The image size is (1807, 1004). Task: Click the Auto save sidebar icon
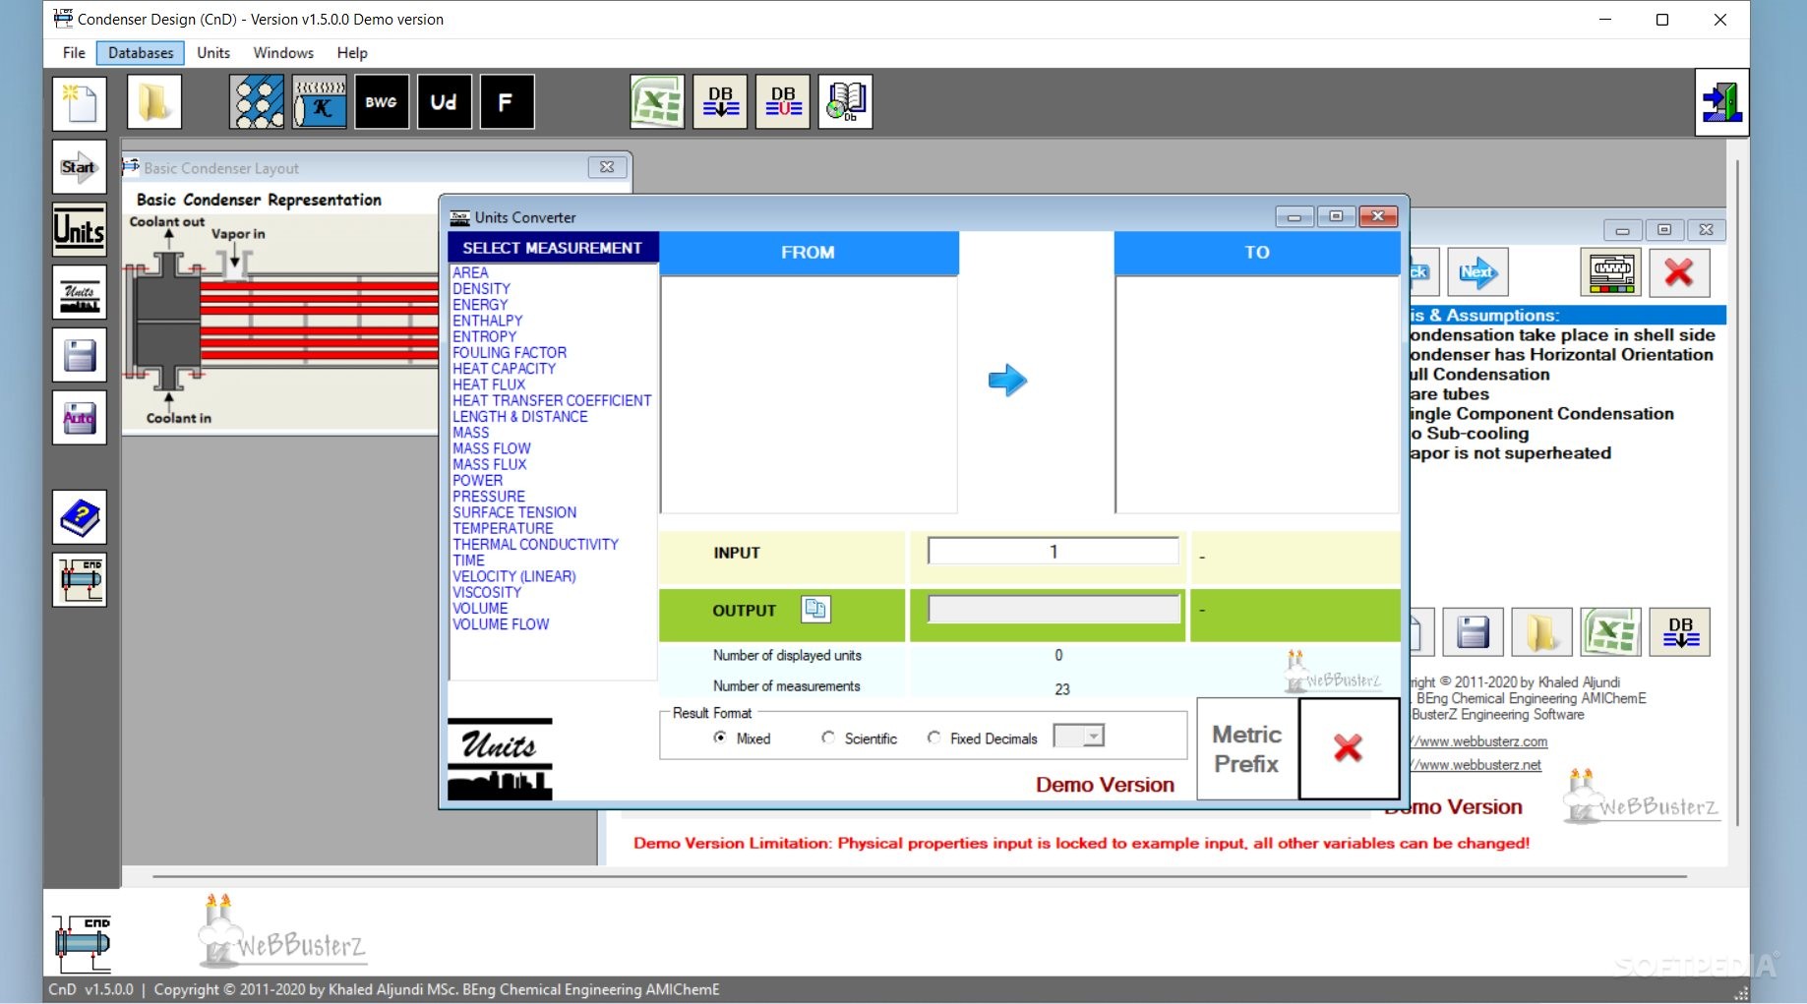point(80,418)
